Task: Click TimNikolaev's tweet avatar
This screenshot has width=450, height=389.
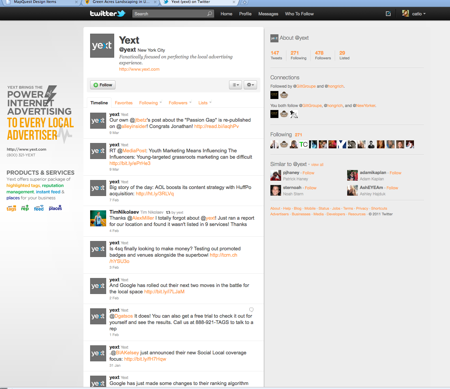Action: pos(98,218)
